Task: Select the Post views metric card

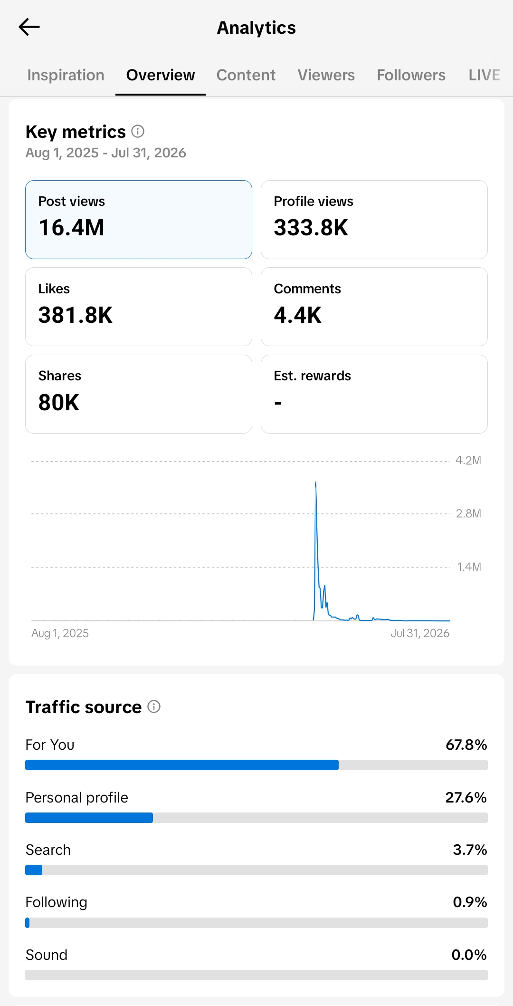Action: click(139, 220)
